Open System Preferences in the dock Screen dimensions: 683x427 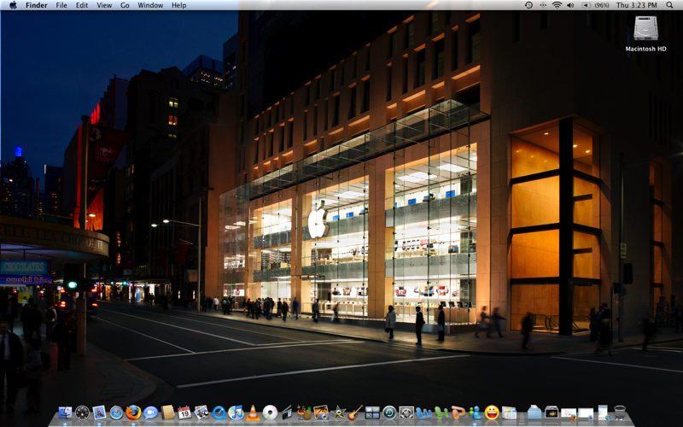coord(406,412)
